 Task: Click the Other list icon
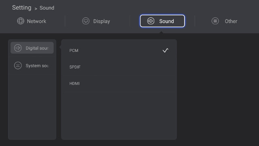(x=215, y=21)
